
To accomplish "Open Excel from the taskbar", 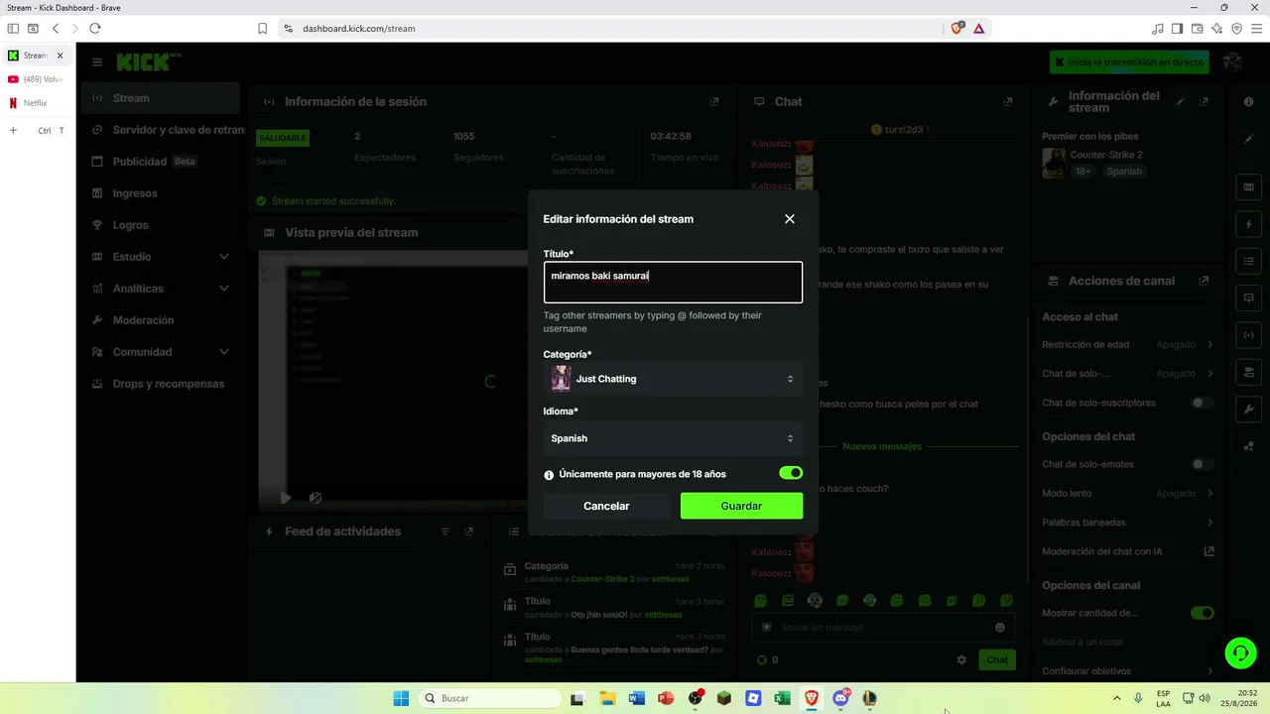I will (x=783, y=698).
